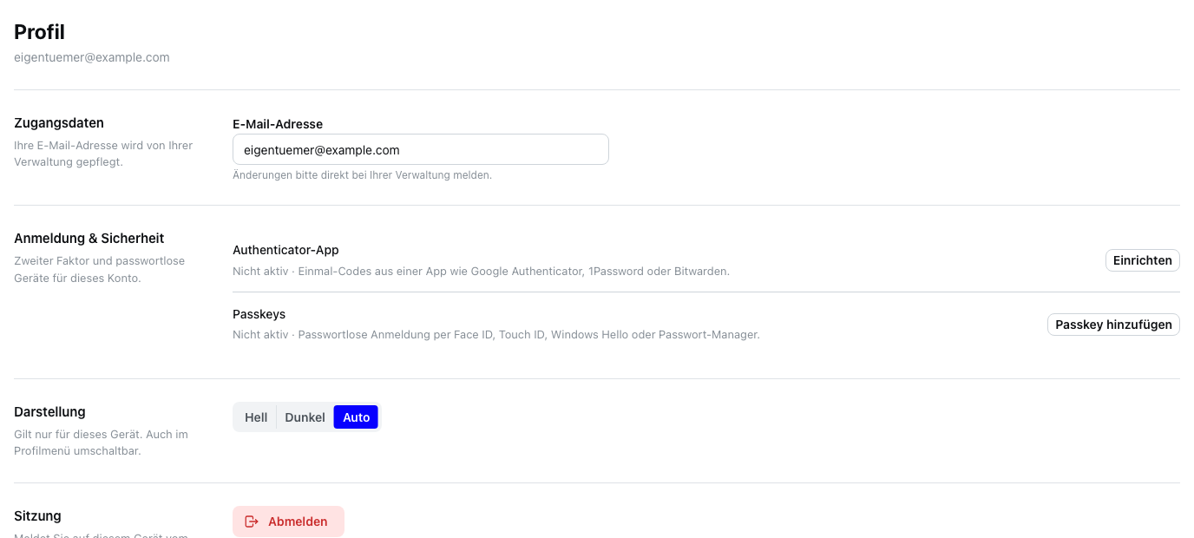Set up the Authenticator-App via Einrichten
This screenshot has width=1194, height=538.
click(1142, 260)
